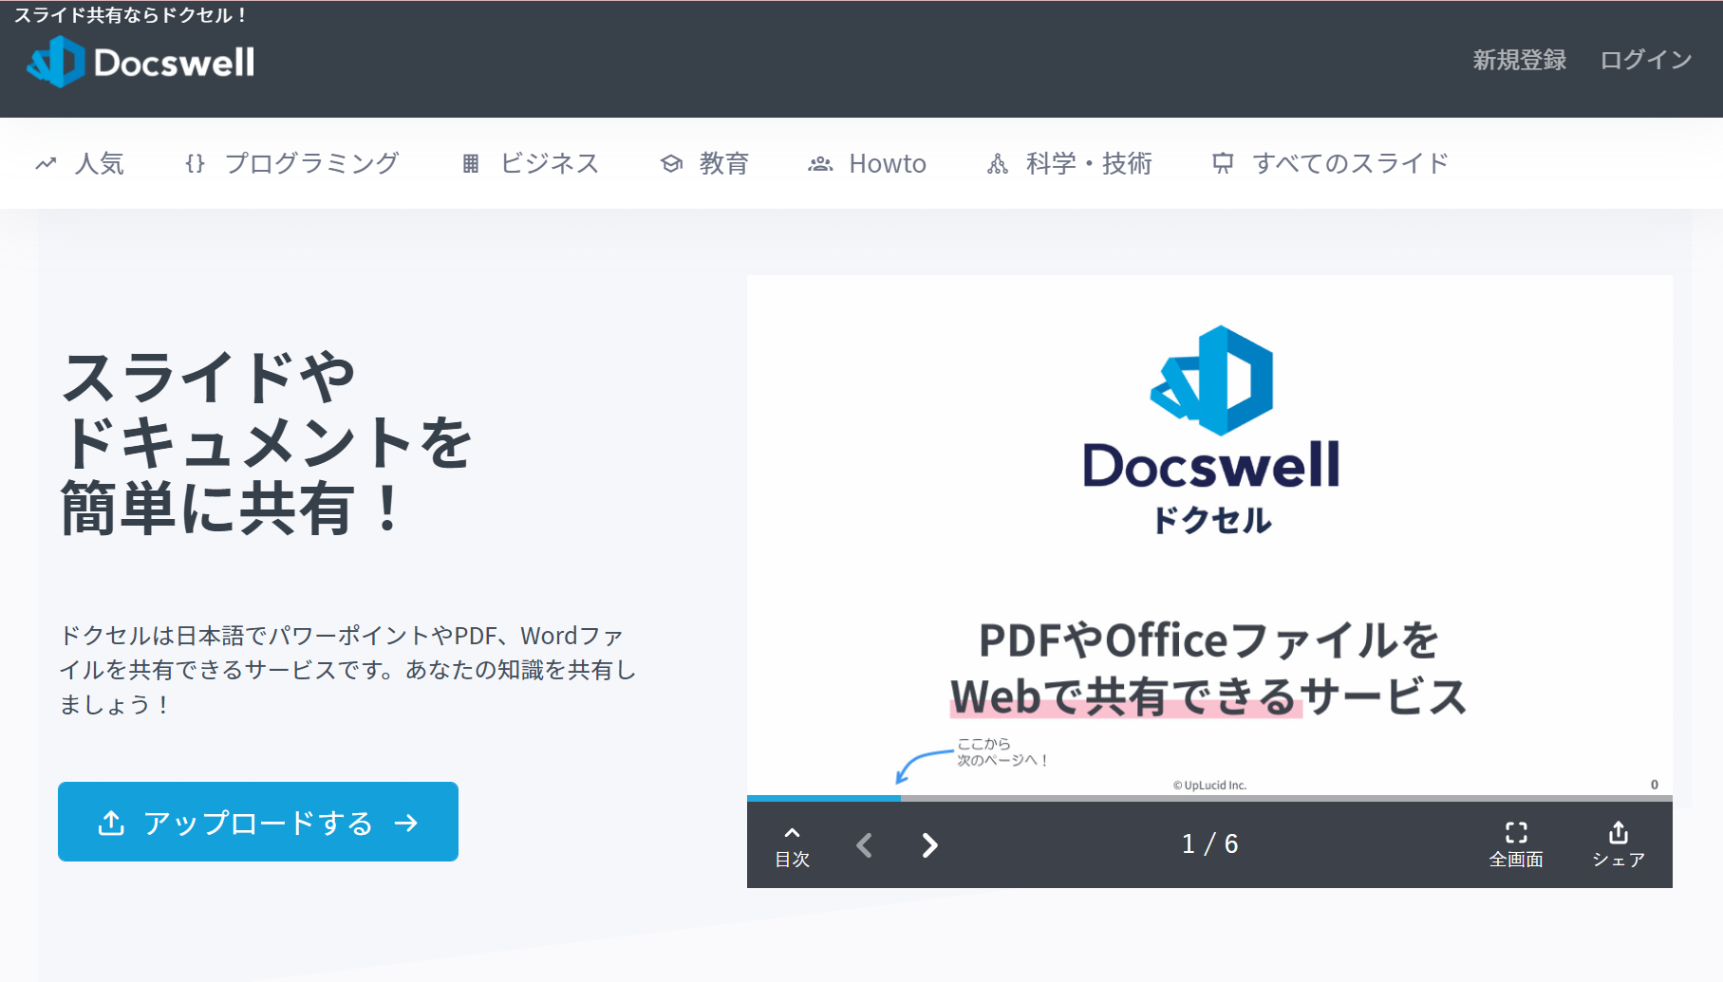Viewport: 1723px width, 982px height.
Task: Click the Docswell logo in the header
Action: (140, 63)
